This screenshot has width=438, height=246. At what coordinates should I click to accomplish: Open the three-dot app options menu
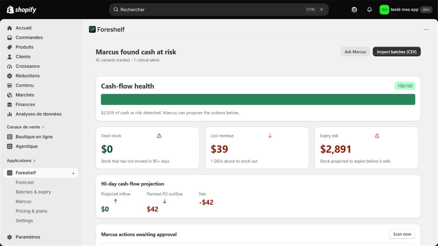pyautogui.click(x=426, y=29)
